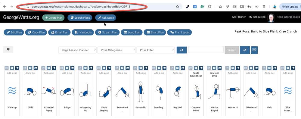
Task: Click the browser back arrow
Action: (x=5, y=7)
